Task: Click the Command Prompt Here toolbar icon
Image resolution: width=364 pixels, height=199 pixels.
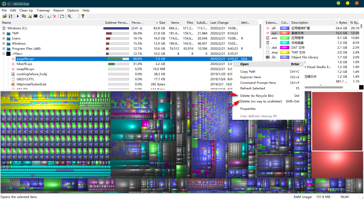Action: tap(36, 16)
